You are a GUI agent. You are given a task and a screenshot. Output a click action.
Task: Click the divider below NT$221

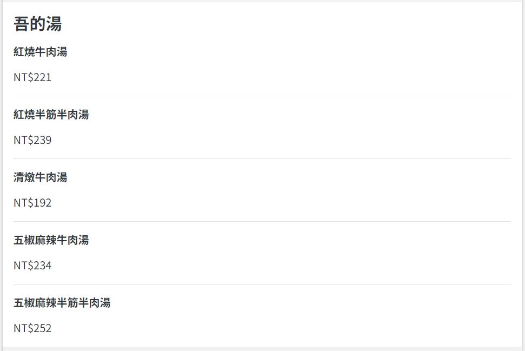point(262,96)
